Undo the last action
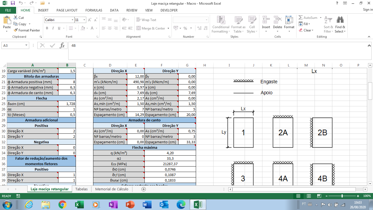This screenshot has height=210, width=373. (x=21, y=3)
